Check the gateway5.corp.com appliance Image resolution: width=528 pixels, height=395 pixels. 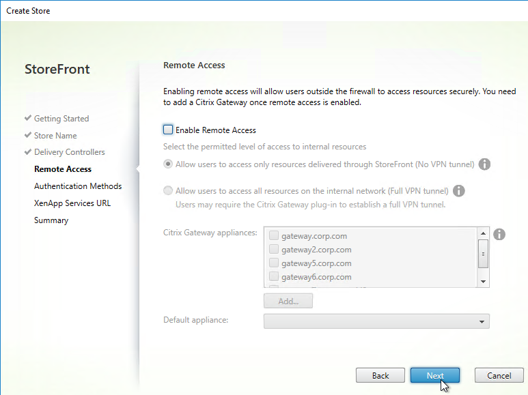(x=274, y=263)
